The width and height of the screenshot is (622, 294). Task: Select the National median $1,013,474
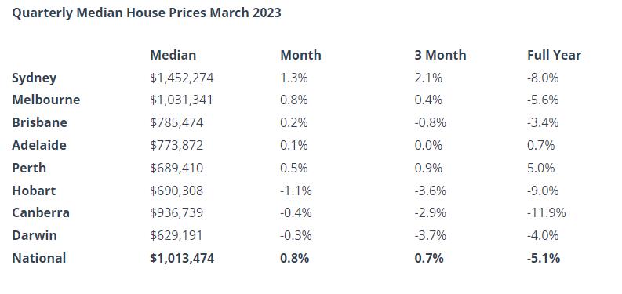(x=182, y=258)
